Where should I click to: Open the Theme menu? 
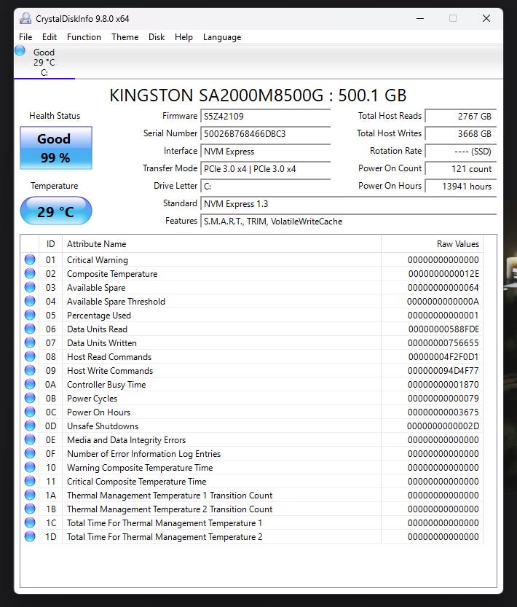pyautogui.click(x=125, y=36)
